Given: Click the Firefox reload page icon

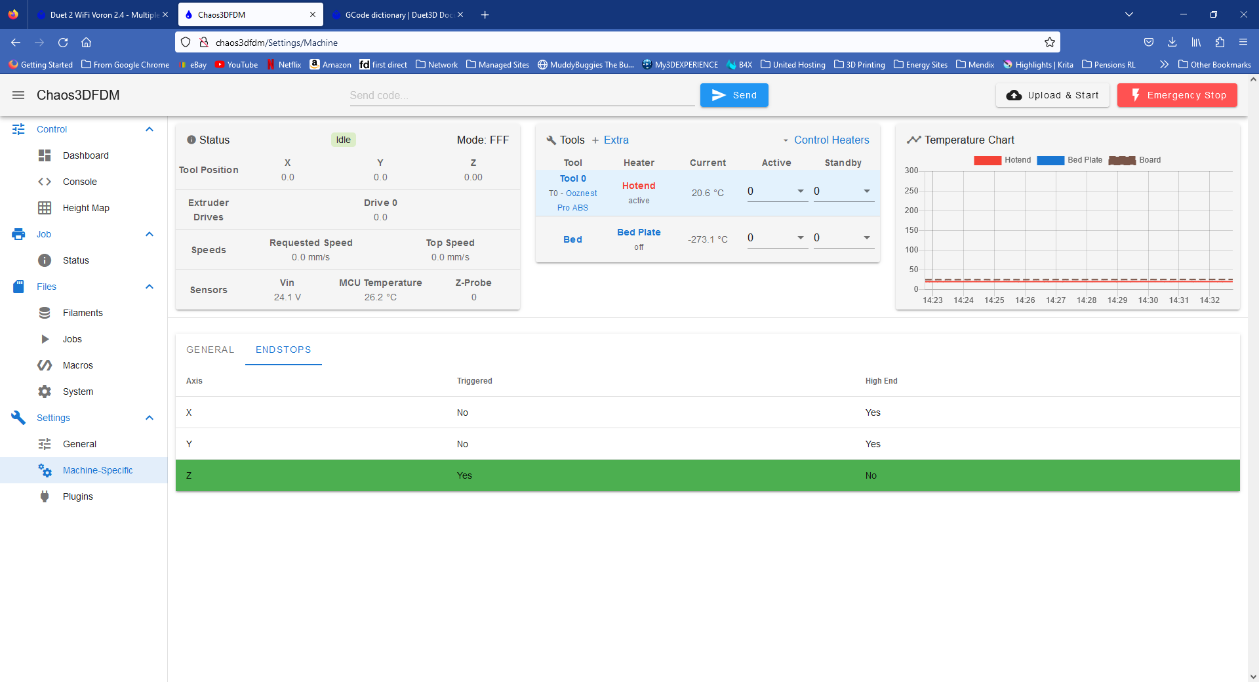Looking at the screenshot, I should 63,43.
